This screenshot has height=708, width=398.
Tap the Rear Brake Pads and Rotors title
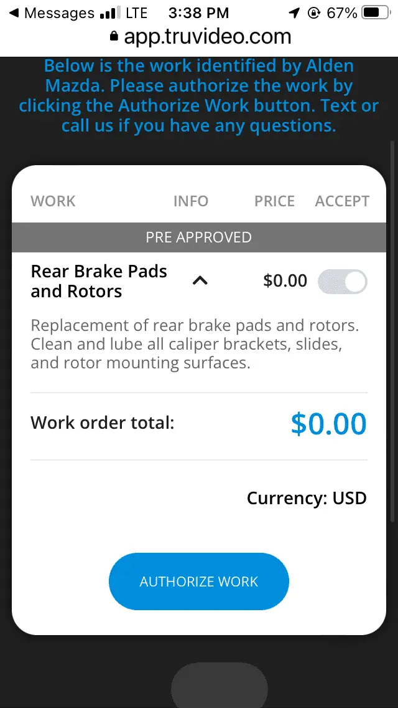coord(99,281)
